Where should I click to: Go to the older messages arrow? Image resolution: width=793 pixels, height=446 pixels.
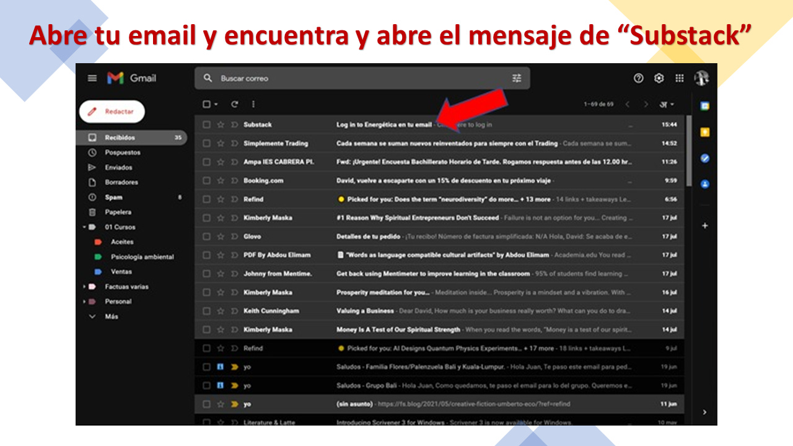click(646, 104)
